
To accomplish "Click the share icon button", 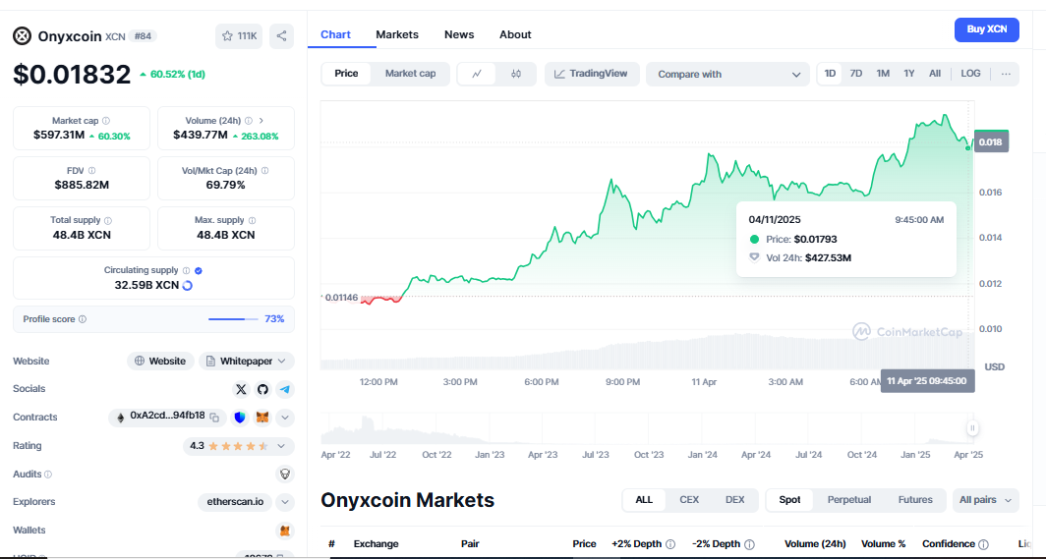I will (281, 36).
